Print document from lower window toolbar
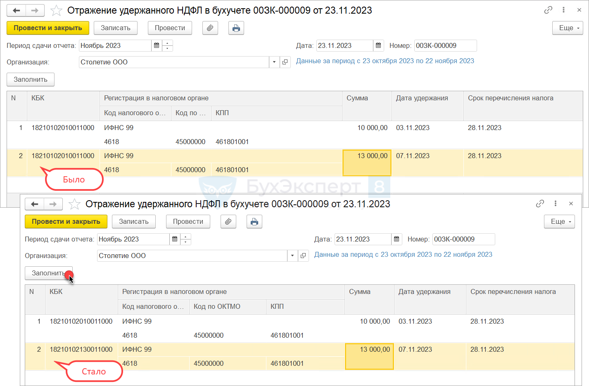The height and width of the screenshot is (386, 589). click(x=254, y=222)
